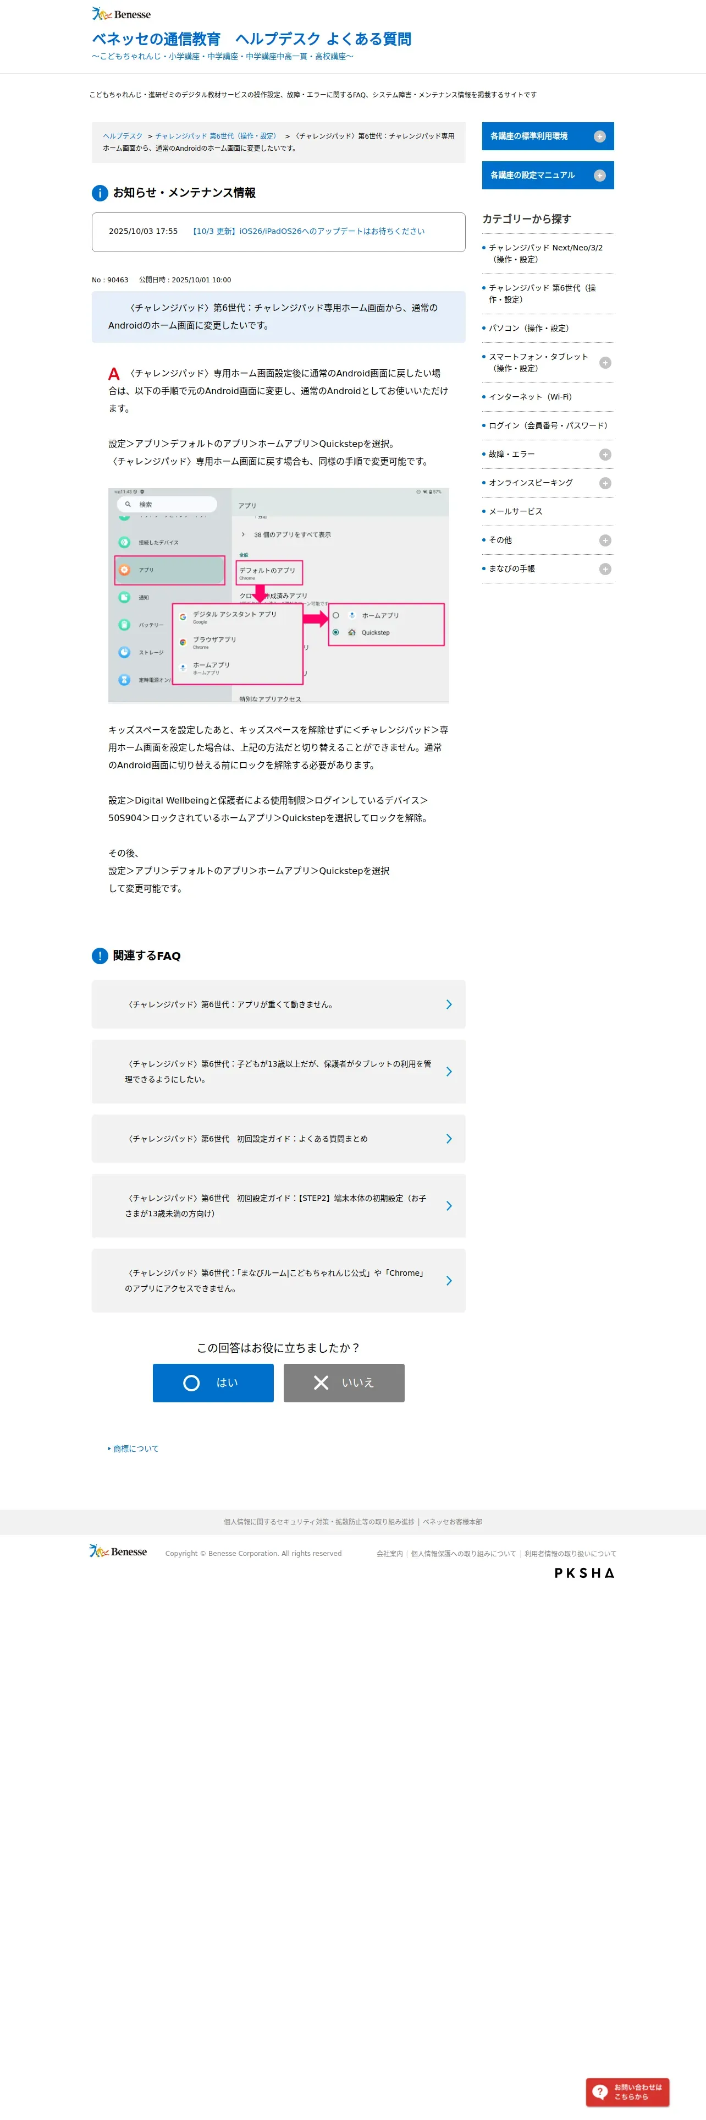Viewport: 706px width, 2120px height.
Task: Click chevron on Chrome アクセスできません row
Action: [449, 1281]
